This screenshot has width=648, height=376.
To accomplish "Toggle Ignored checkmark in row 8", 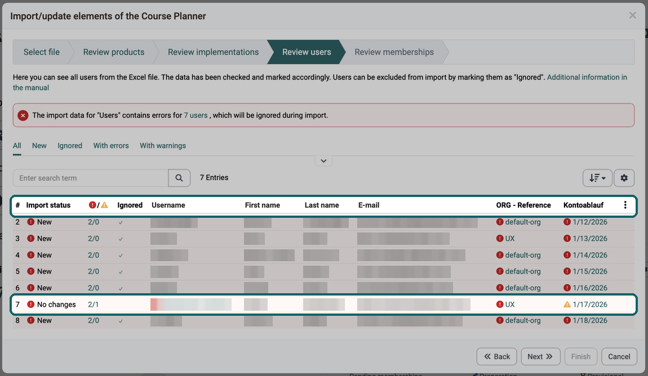I will click(x=121, y=321).
